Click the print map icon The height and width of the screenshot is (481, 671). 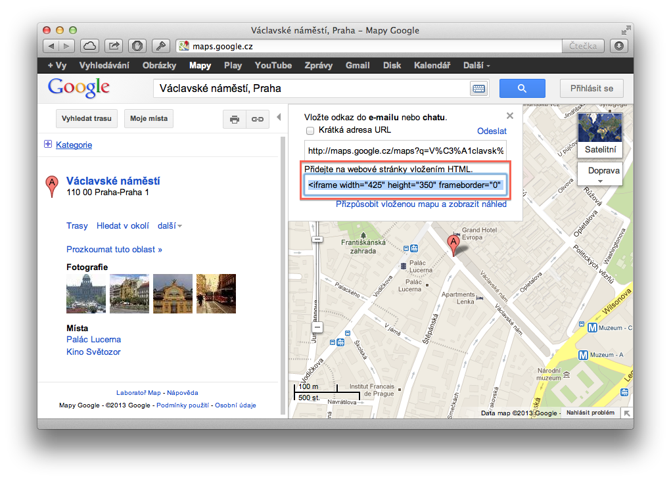coord(234,120)
